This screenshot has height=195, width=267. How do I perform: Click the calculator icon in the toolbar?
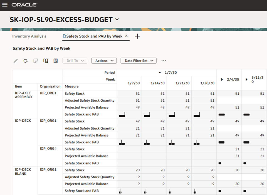pos(56,61)
